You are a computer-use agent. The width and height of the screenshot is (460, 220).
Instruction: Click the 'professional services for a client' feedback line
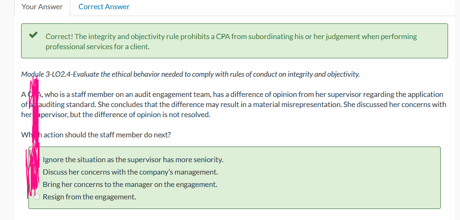[x=97, y=47]
